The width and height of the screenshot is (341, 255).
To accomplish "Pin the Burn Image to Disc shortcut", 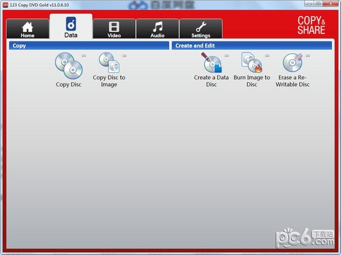I will pos(267,56).
